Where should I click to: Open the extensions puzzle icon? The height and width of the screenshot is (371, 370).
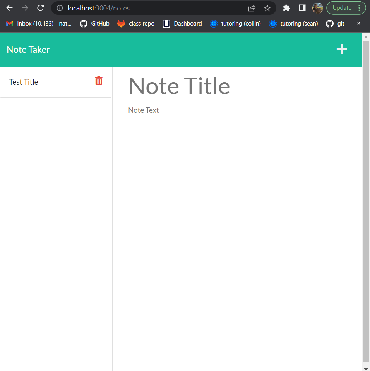[x=286, y=8]
